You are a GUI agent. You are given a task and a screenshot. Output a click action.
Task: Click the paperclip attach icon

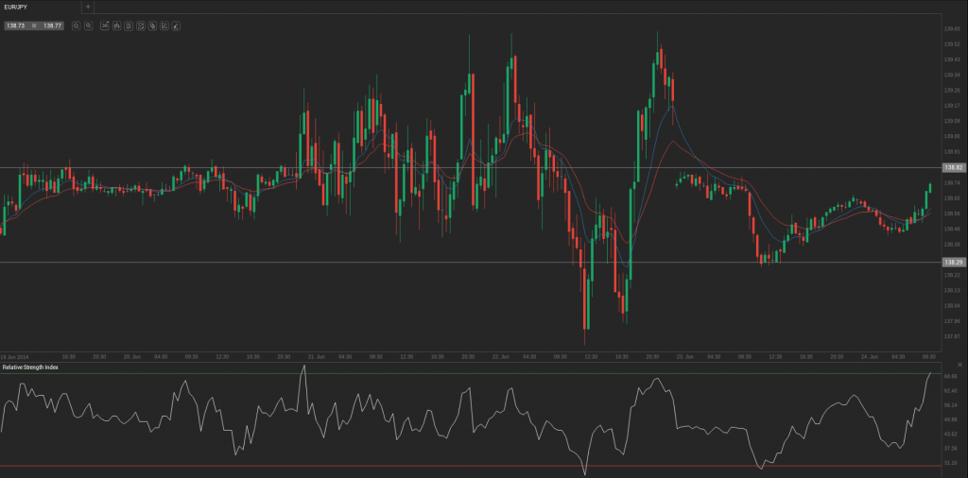tap(151, 26)
